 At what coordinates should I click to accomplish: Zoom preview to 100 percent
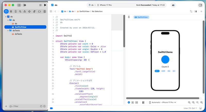pyautogui.click(x=193, y=102)
